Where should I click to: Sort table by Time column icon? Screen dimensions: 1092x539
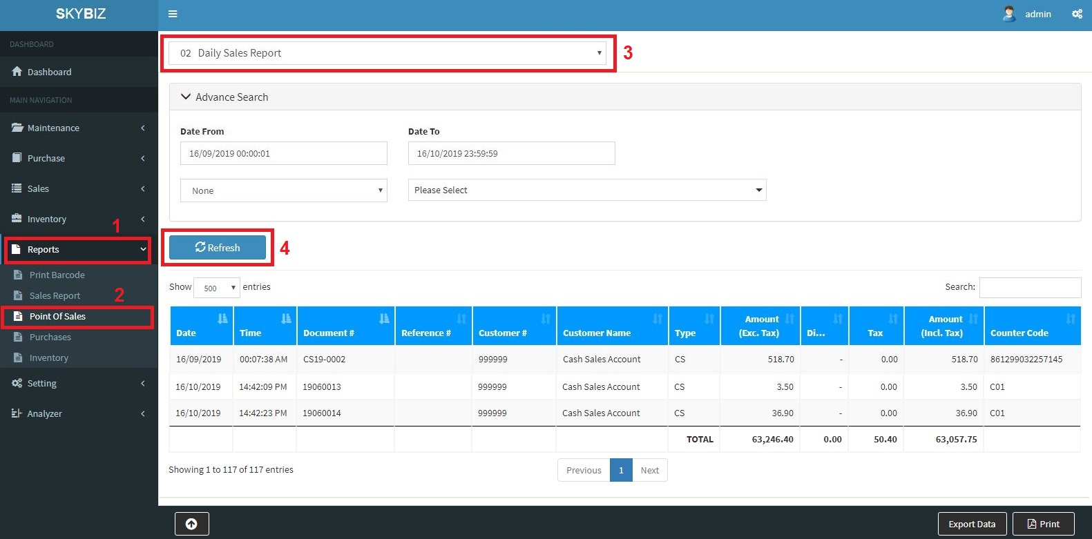pyautogui.click(x=286, y=319)
